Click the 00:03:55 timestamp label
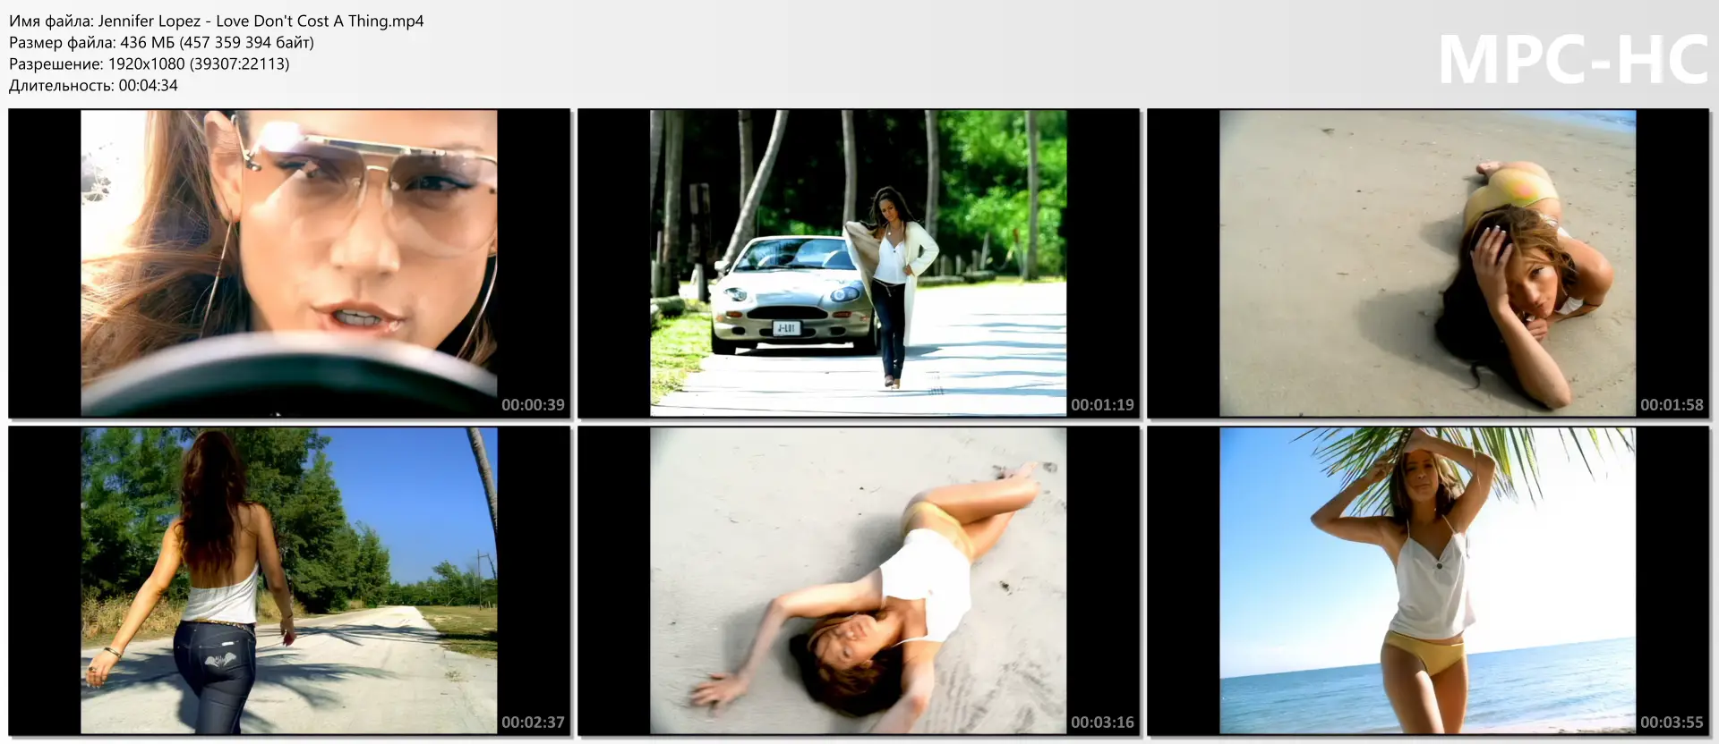The image size is (1719, 744). pyautogui.click(x=1672, y=723)
